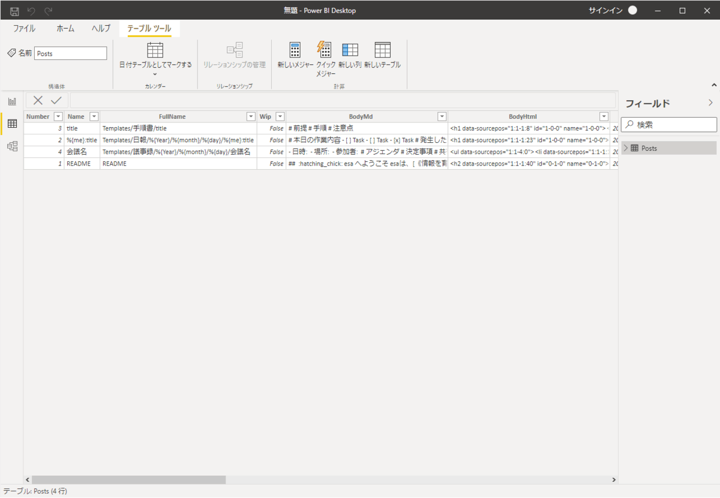The width and height of the screenshot is (720, 498).
Task: Click the Redo arrow icon
Action: point(48,10)
